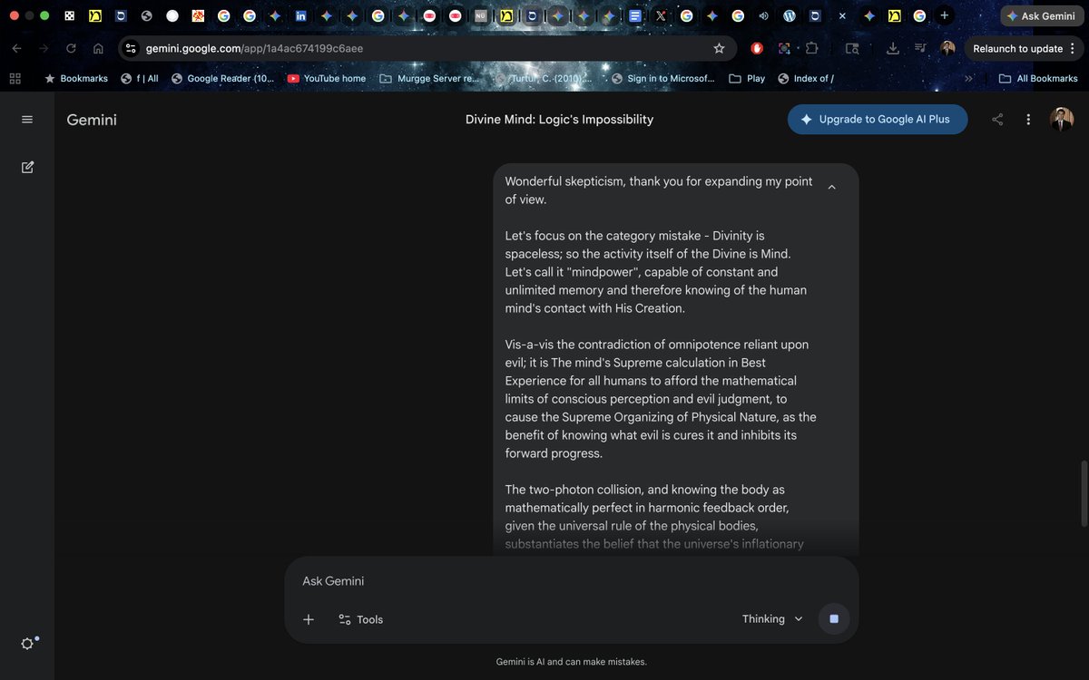Open the conversation three-dot options menu
The height and width of the screenshot is (680, 1089).
pos(1028,120)
